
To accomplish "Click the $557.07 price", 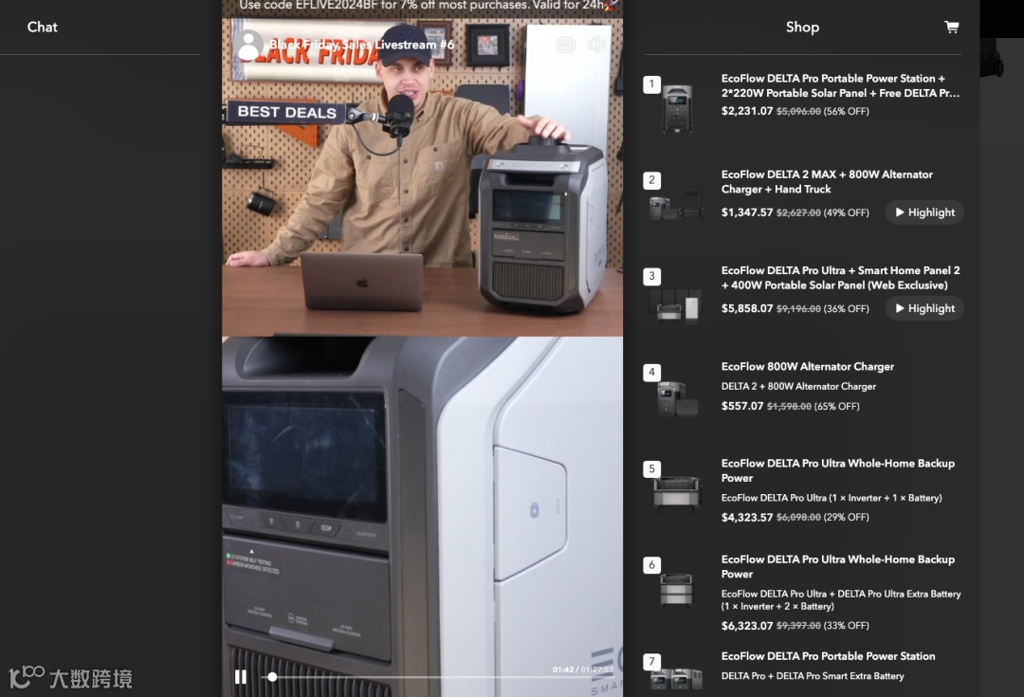I will (x=741, y=406).
